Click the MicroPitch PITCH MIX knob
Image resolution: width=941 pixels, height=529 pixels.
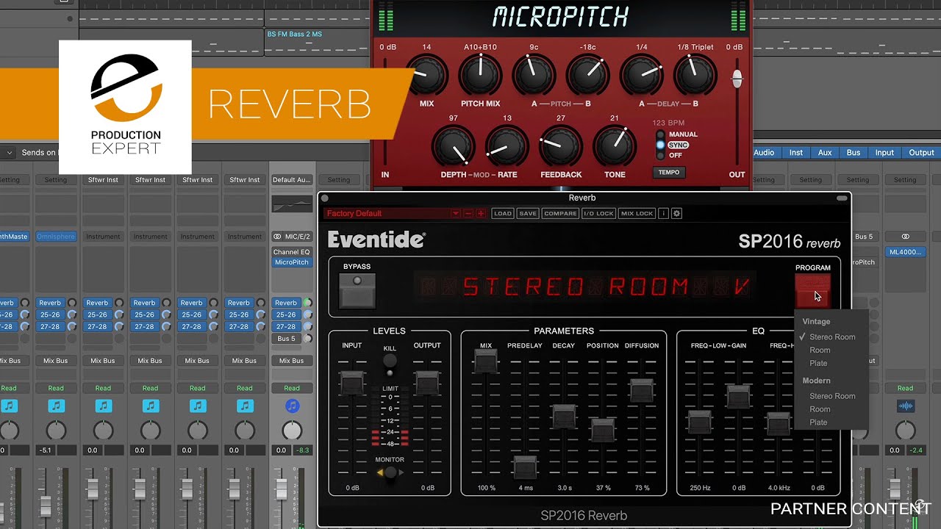(480, 76)
